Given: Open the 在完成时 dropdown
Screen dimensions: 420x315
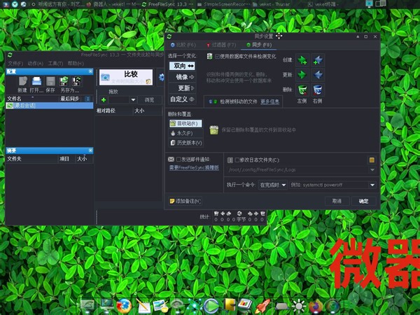Looking at the screenshot, I should (x=273, y=185).
